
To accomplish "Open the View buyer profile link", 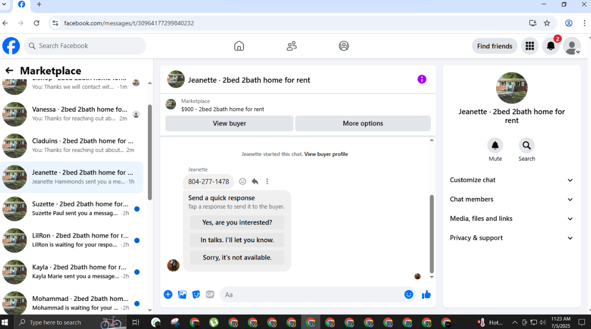I will coord(326,154).
